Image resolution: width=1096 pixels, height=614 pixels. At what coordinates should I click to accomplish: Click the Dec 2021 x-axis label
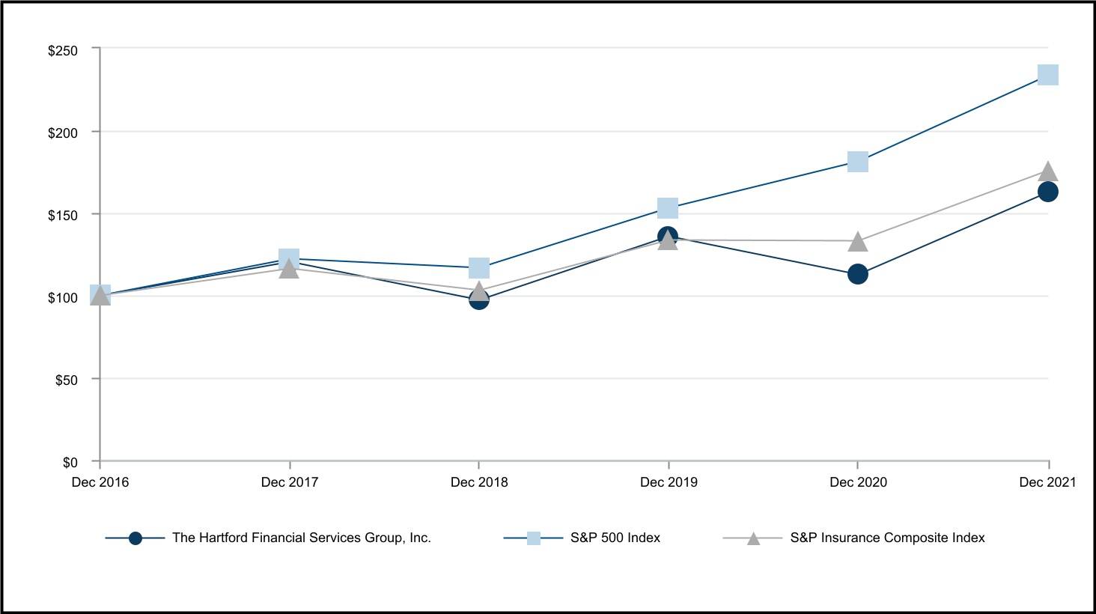[x=1047, y=482]
